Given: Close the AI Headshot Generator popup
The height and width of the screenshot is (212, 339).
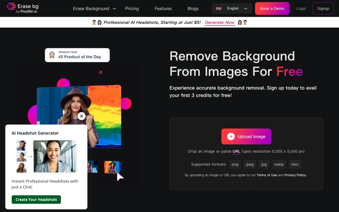Looking at the screenshot, I should (x=82, y=116).
